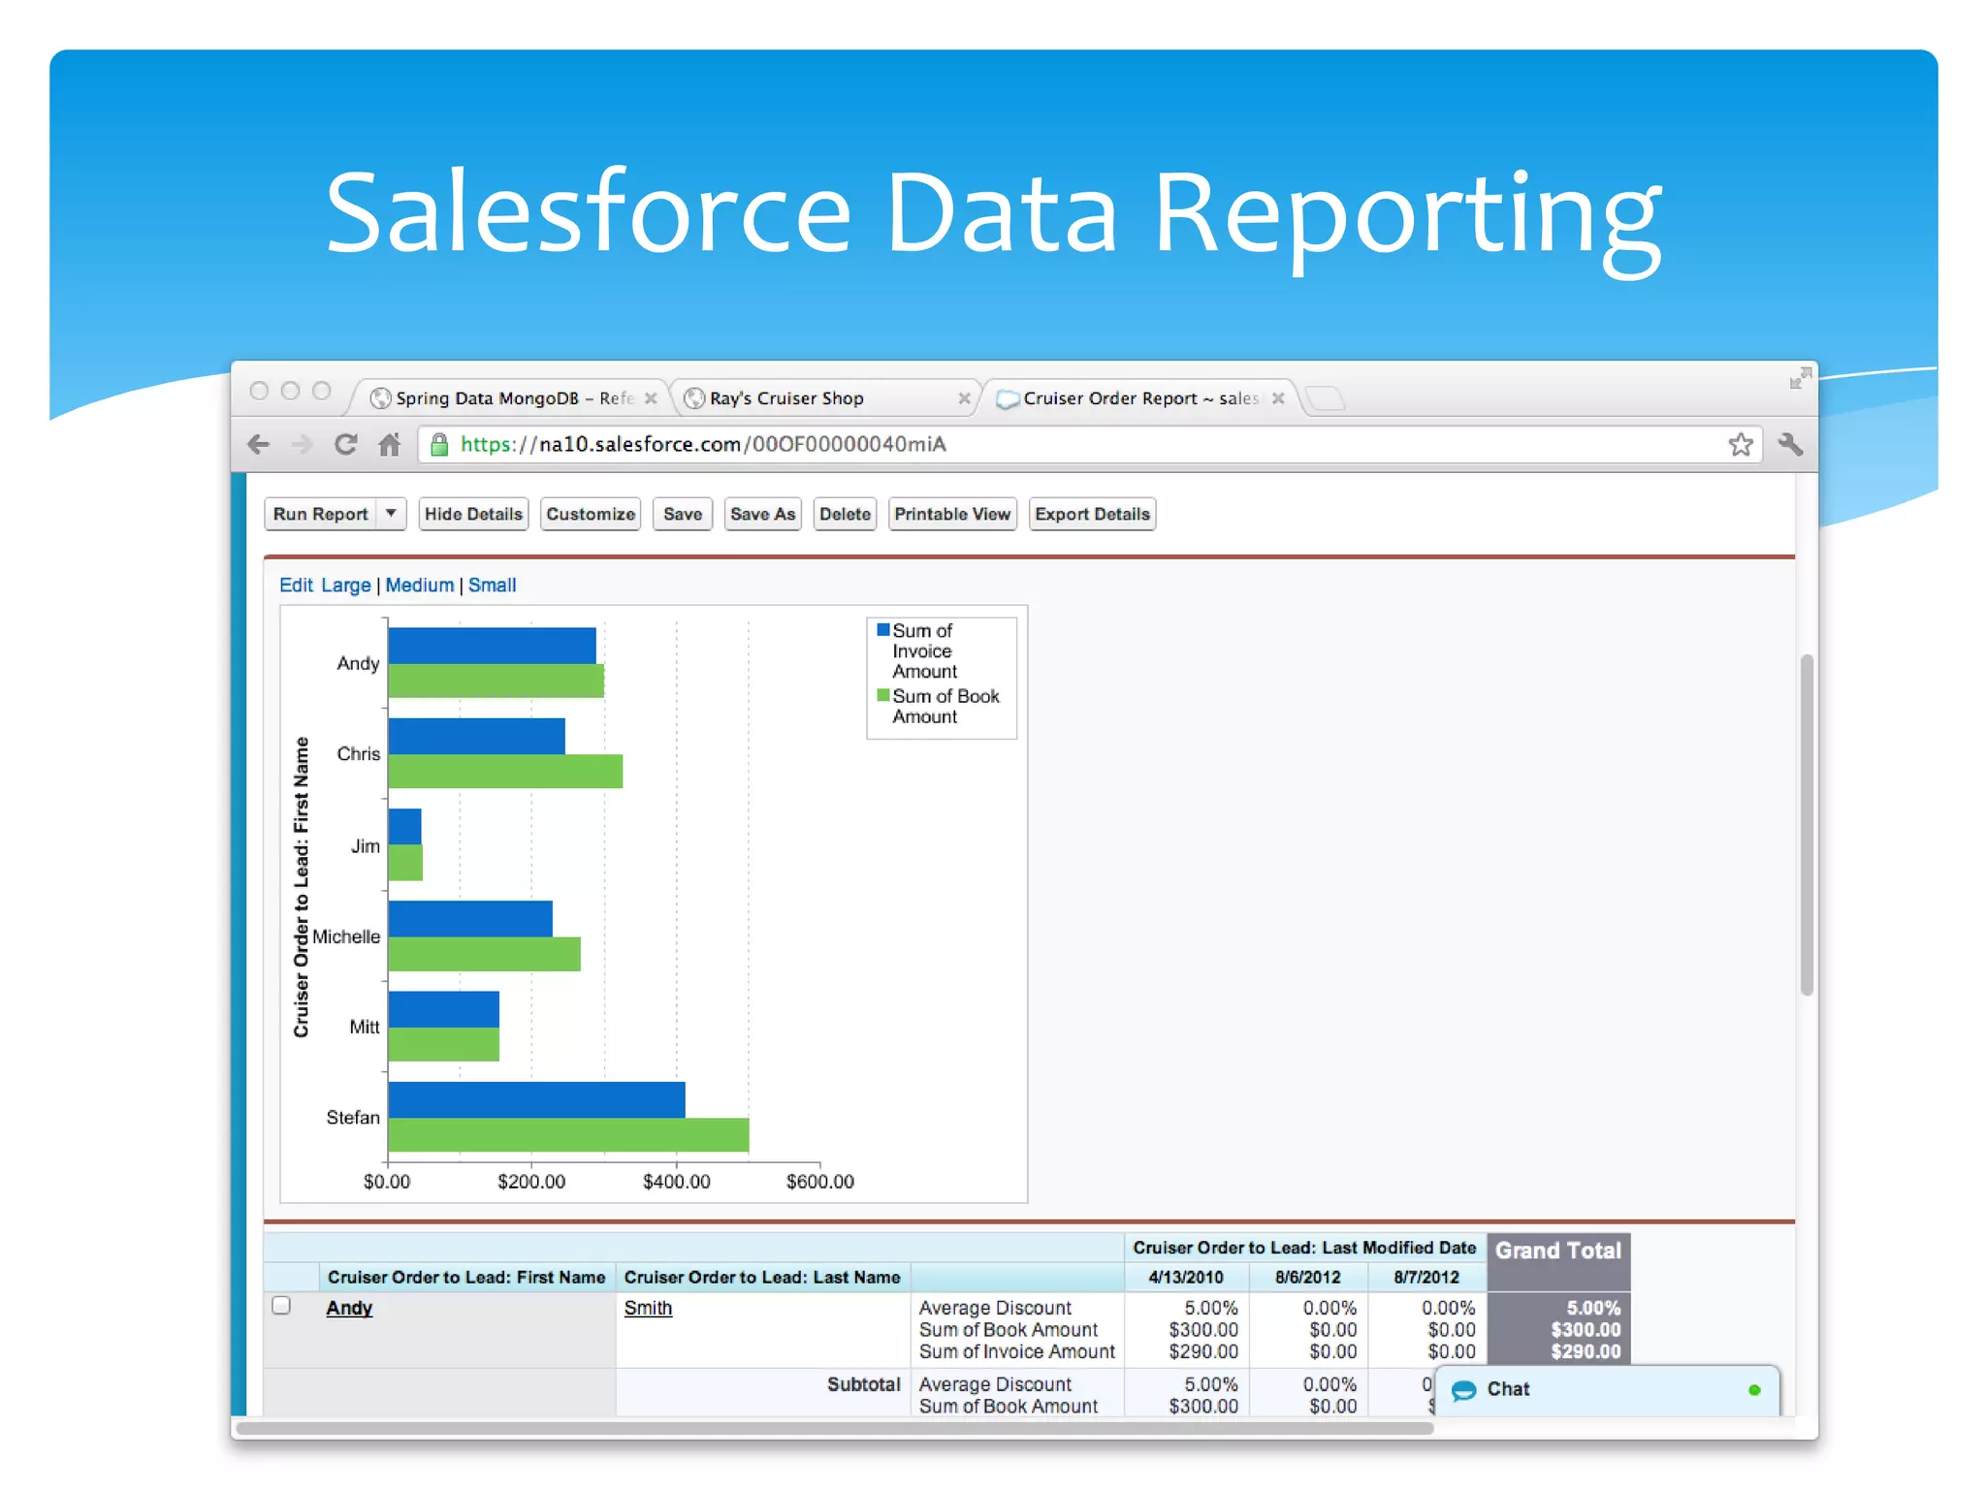1986x1489 pixels.
Task: Click the 4/13/2010 date column header
Action: pyautogui.click(x=1186, y=1278)
